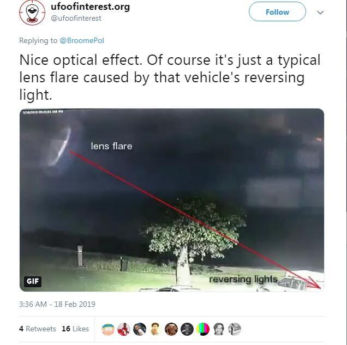Viewport: 347px width, 345px height.
Task: Open the last sketch-style avatar liker
Action: [235, 329]
